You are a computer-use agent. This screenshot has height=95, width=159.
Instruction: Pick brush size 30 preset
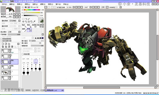coord(28,73)
